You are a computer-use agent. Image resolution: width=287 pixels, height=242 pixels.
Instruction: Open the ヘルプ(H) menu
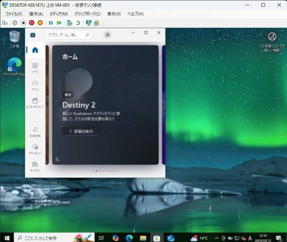[135, 14]
